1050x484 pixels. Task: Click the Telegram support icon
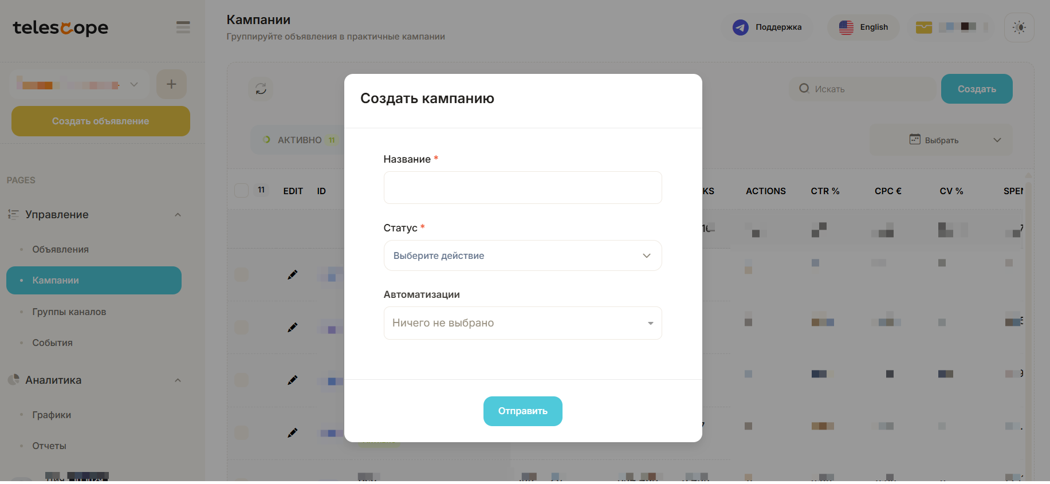click(x=740, y=27)
